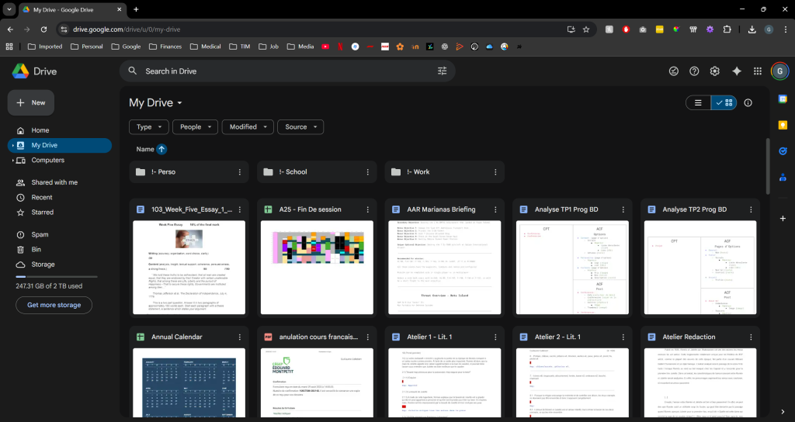Screen dimensions: 795x422
Task: Click the Search in Drive field
Action: pos(279,71)
